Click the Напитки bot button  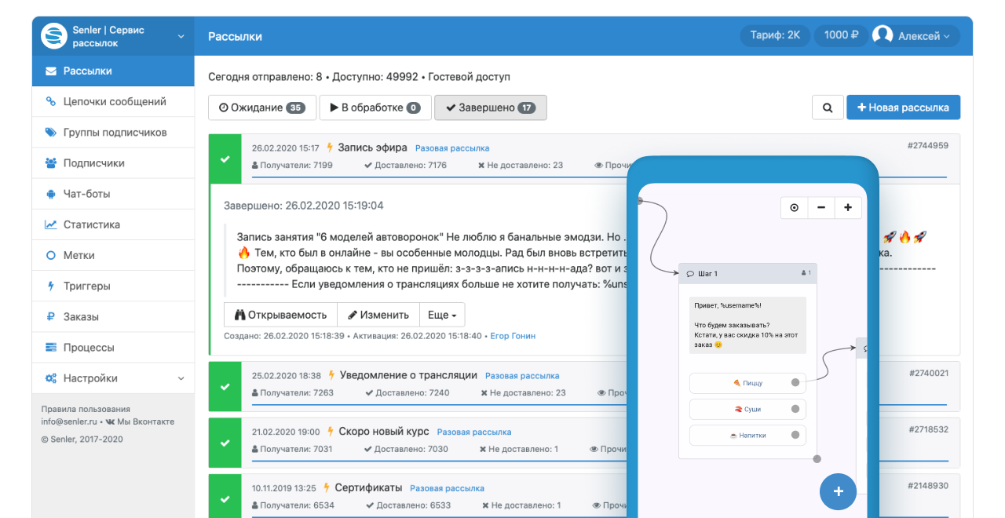[x=747, y=435]
